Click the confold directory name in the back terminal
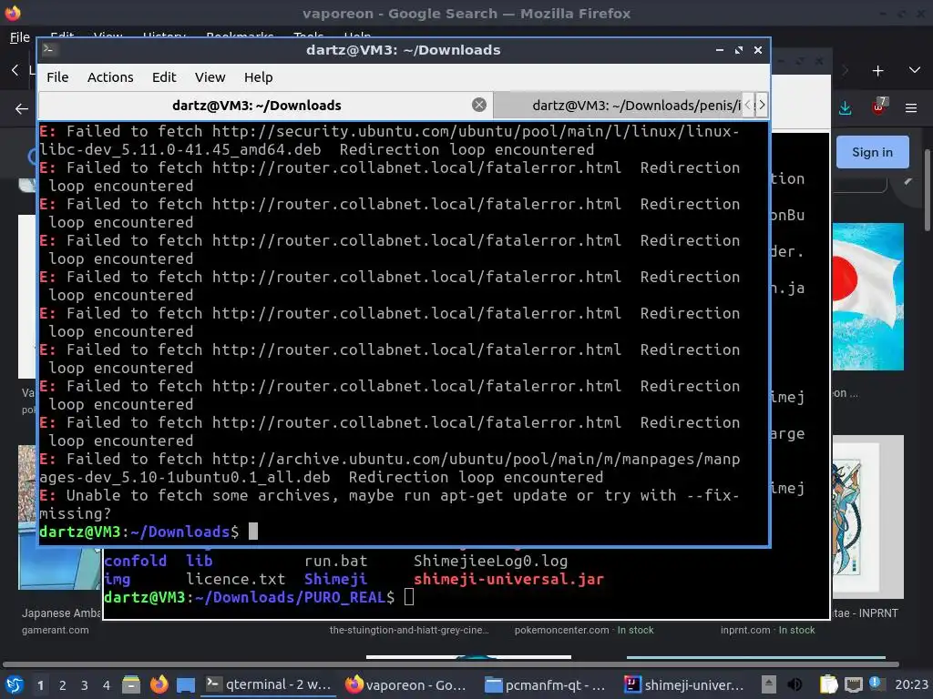 pos(136,561)
